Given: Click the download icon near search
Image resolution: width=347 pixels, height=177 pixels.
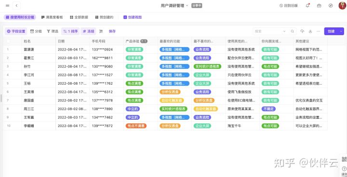Looking at the screenshot, I should pyautogui.click(x=310, y=31).
